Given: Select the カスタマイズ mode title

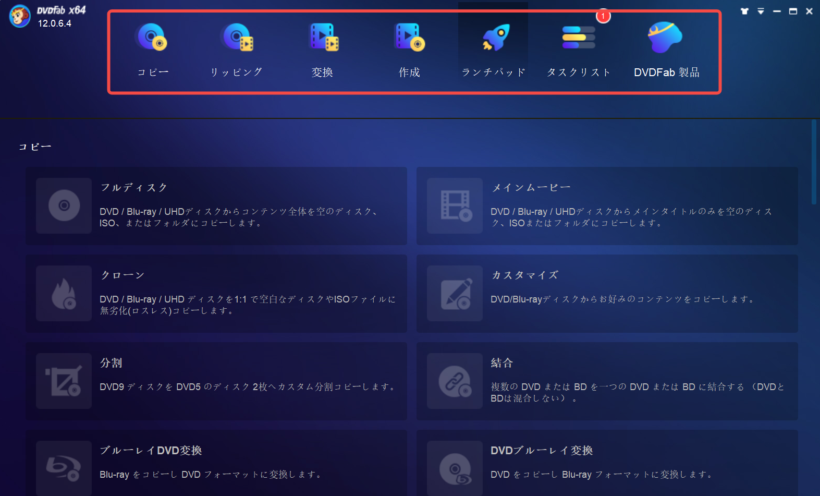Looking at the screenshot, I should (x=525, y=275).
